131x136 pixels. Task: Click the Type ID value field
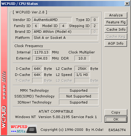tap(95, 20)
